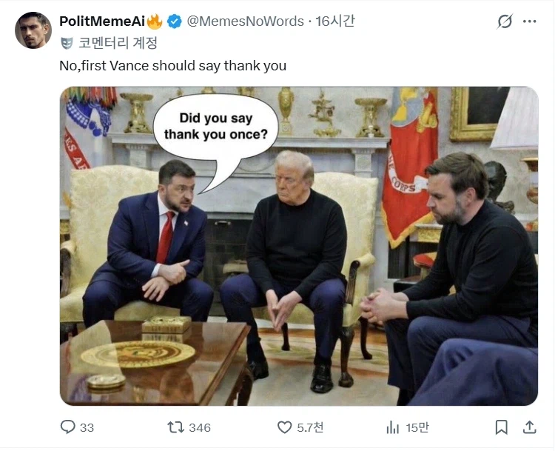Click the repost count 346

pyautogui.click(x=200, y=427)
